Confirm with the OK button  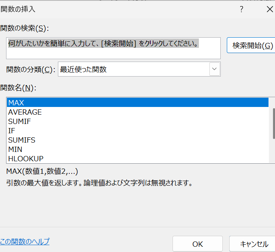pyautogui.click(x=197, y=244)
